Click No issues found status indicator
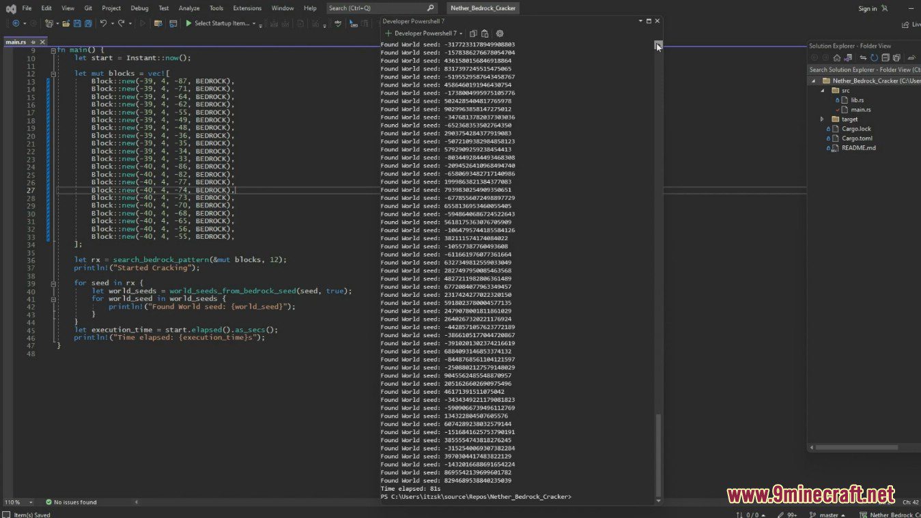921x518 pixels. pos(71,502)
